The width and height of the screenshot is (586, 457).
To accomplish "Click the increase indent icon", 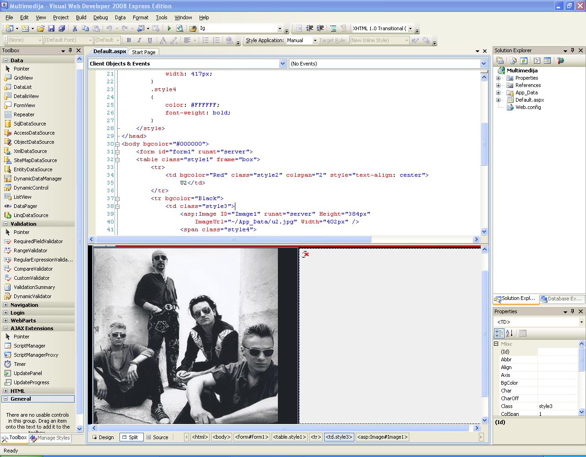I will coord(320,28).
